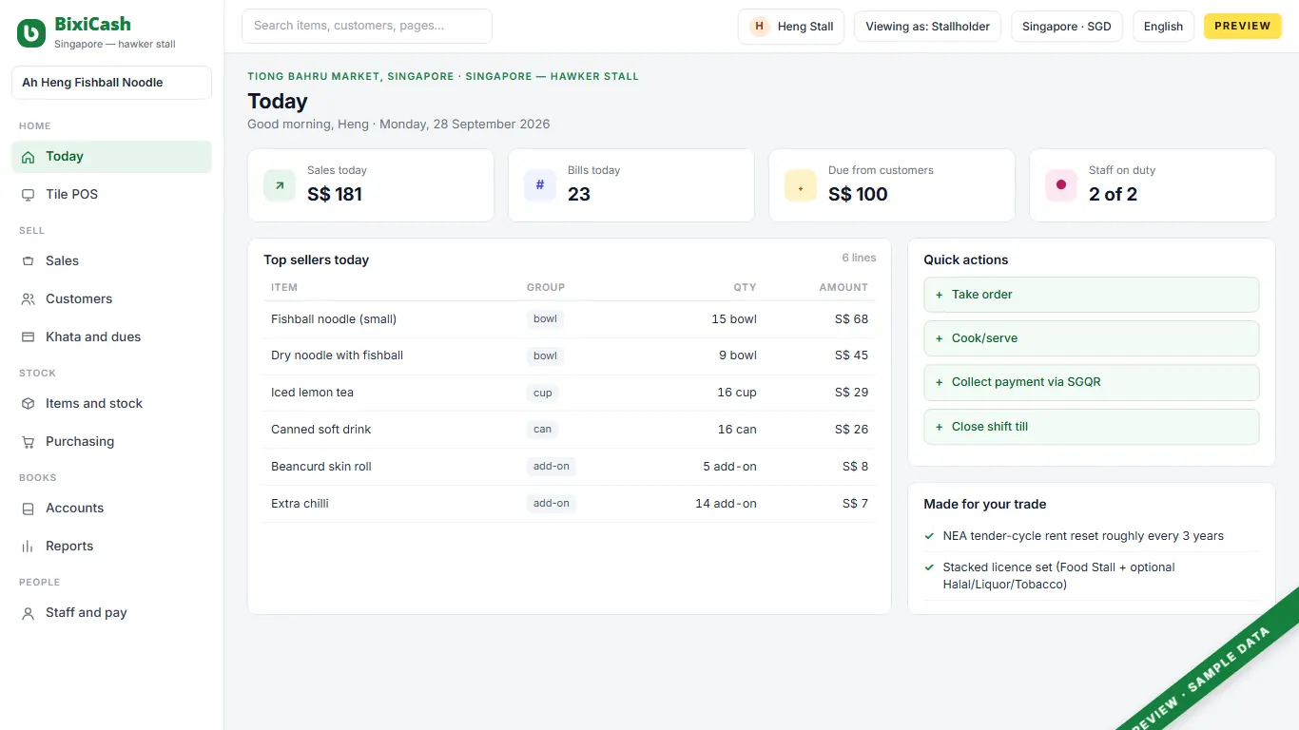Click the Cook/serve quick action

click(1092, 338)
